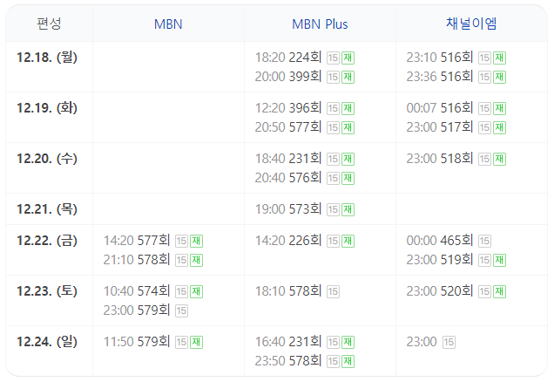The height and width of the screenshot is (382, 554).
Task: Click the 재 rerun badge beside 14:20 226회
Action: click(x=348, y=242)
